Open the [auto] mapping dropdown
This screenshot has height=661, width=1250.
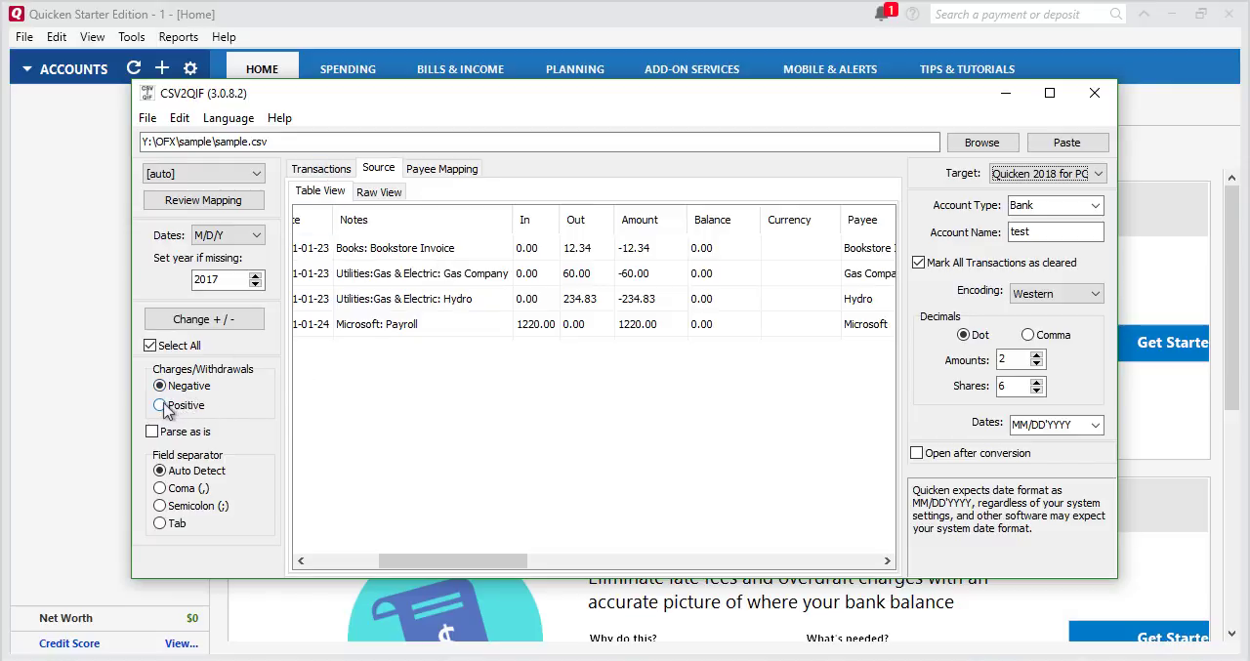(x=203, y=174)
